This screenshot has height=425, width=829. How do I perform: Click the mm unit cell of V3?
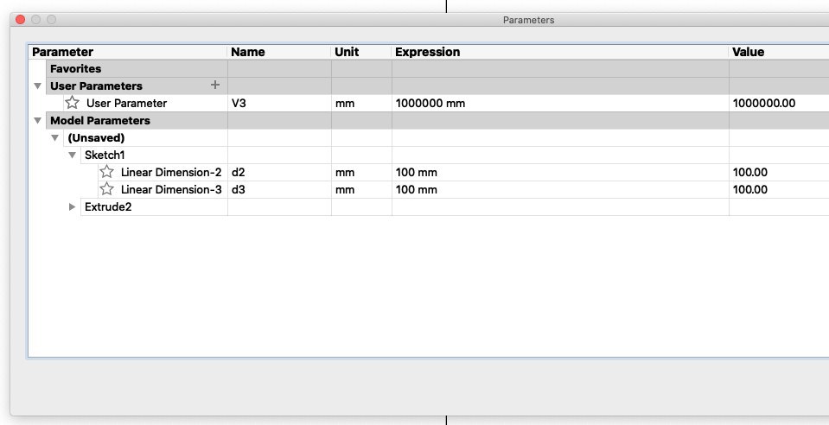(x=361, y=103)
